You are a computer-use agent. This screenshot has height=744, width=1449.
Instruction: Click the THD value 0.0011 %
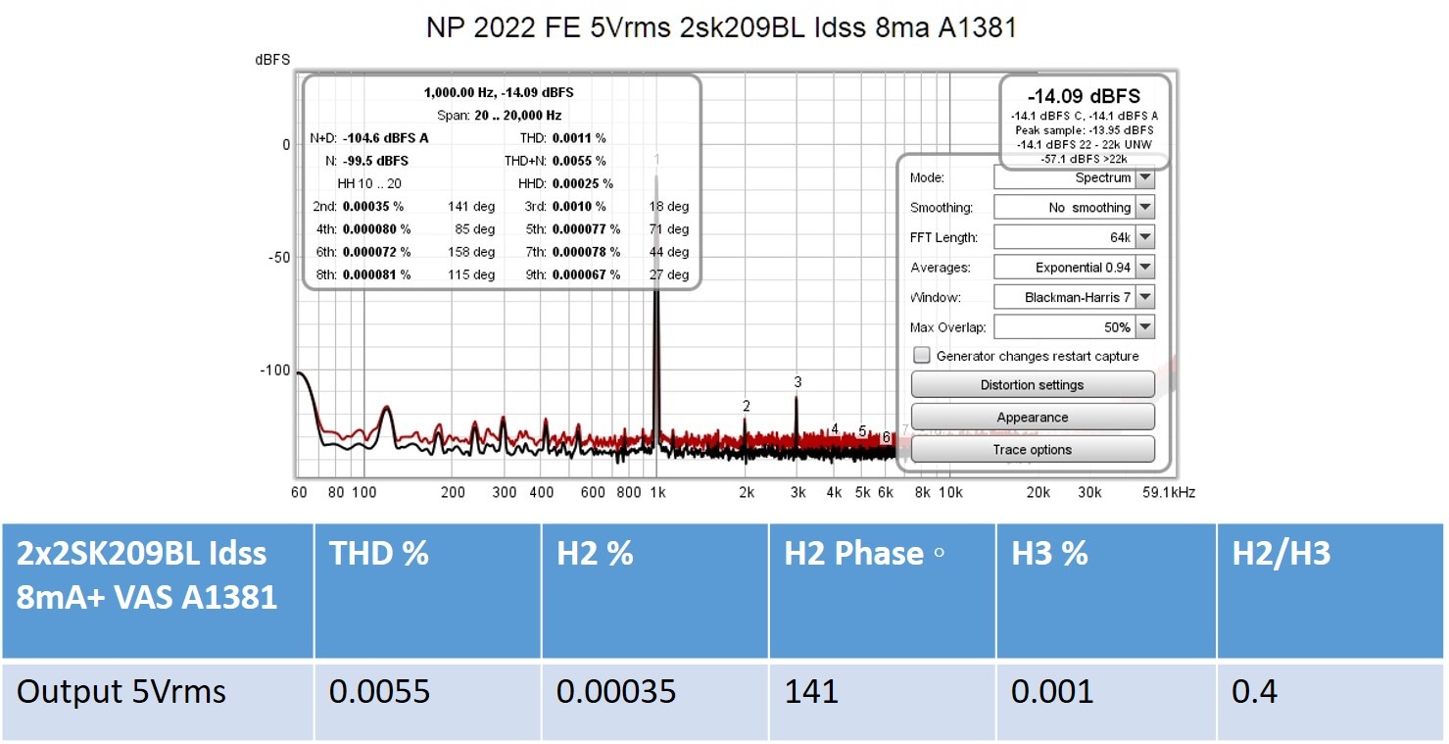579,138
